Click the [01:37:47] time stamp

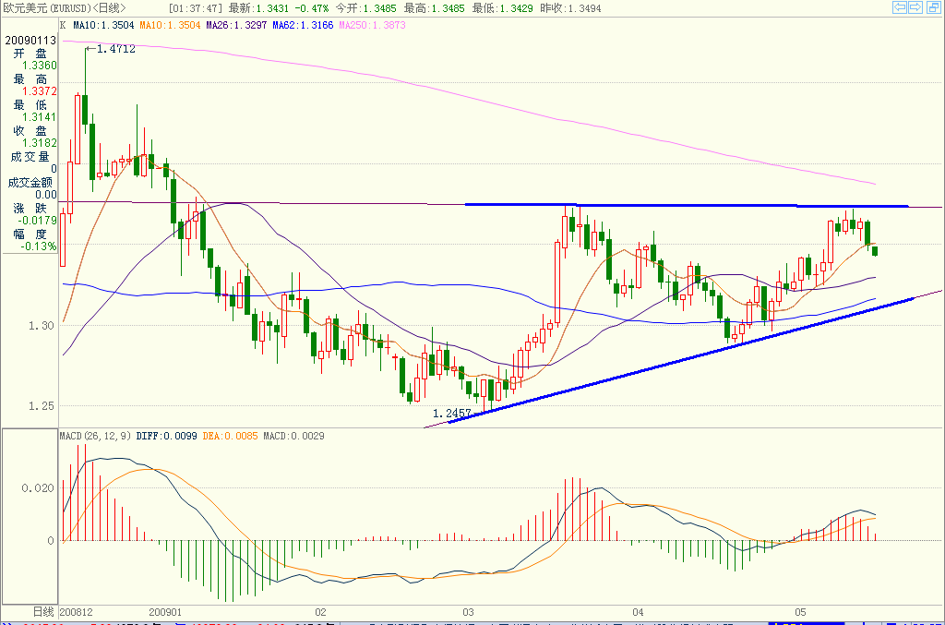coord(196,8)
